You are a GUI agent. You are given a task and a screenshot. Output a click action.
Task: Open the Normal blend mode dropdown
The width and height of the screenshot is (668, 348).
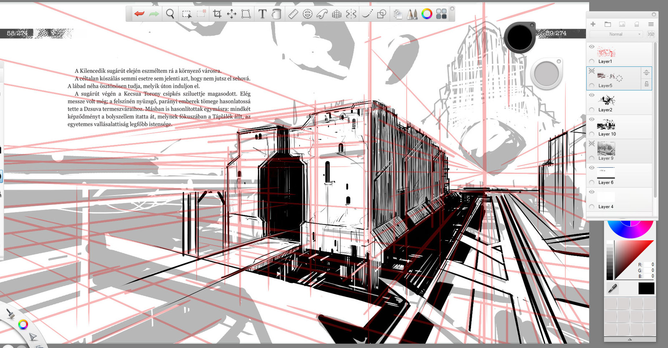(x=616, y=34)
